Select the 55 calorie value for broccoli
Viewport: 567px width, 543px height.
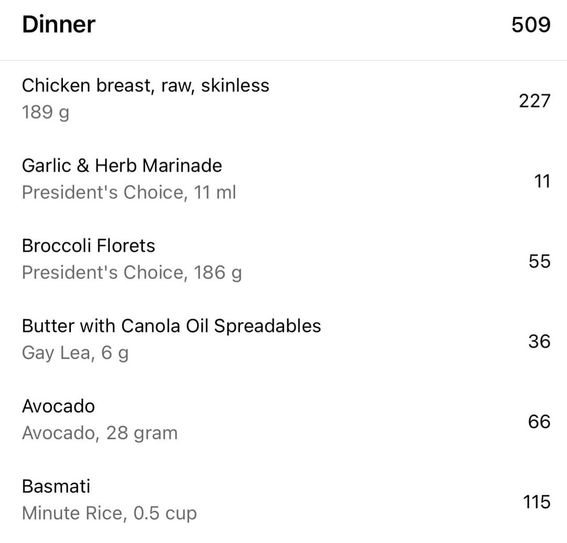539,261
